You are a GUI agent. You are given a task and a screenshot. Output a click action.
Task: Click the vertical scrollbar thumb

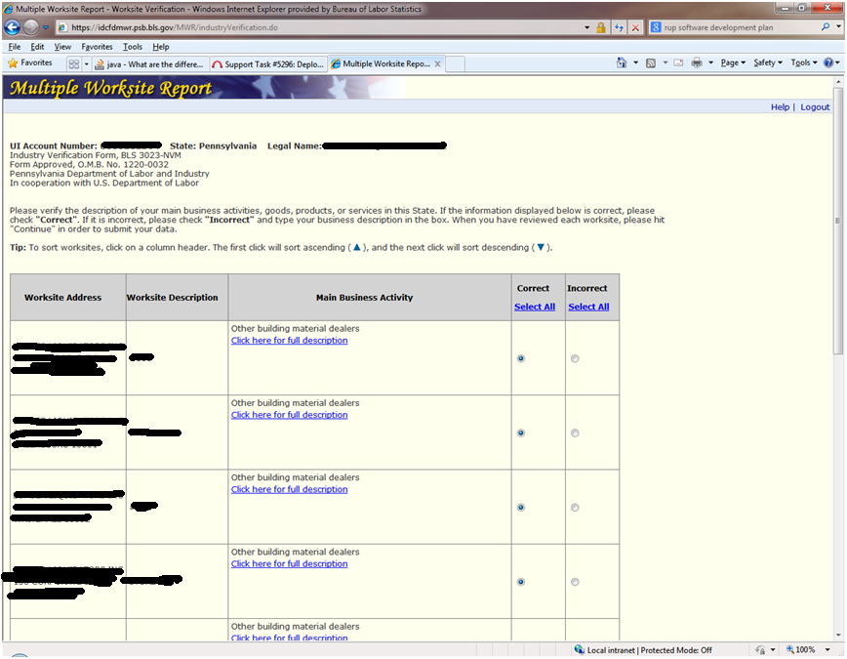coord(838,221)
